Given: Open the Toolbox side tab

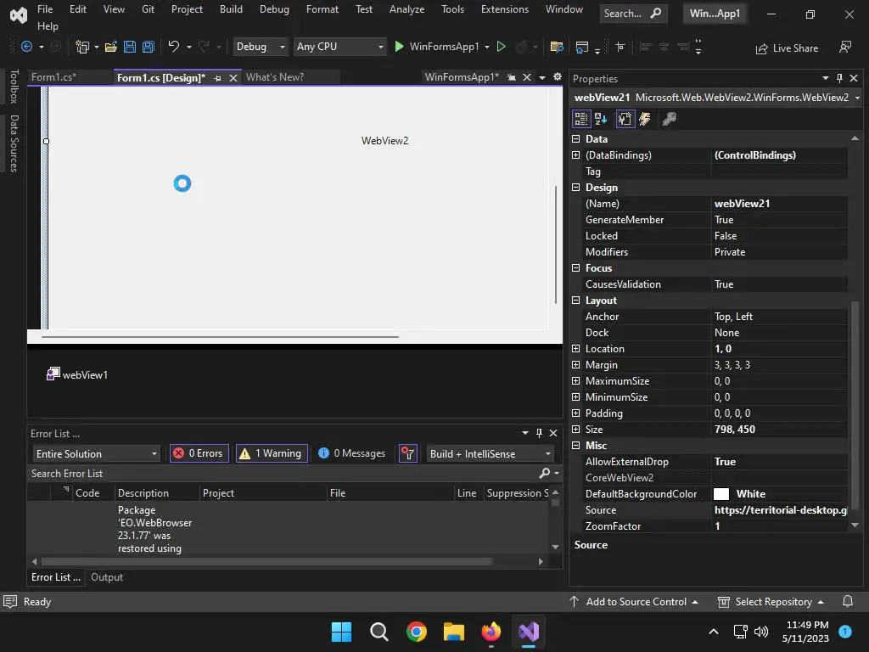Looking at the screenshot, I should tap(14, 86).
